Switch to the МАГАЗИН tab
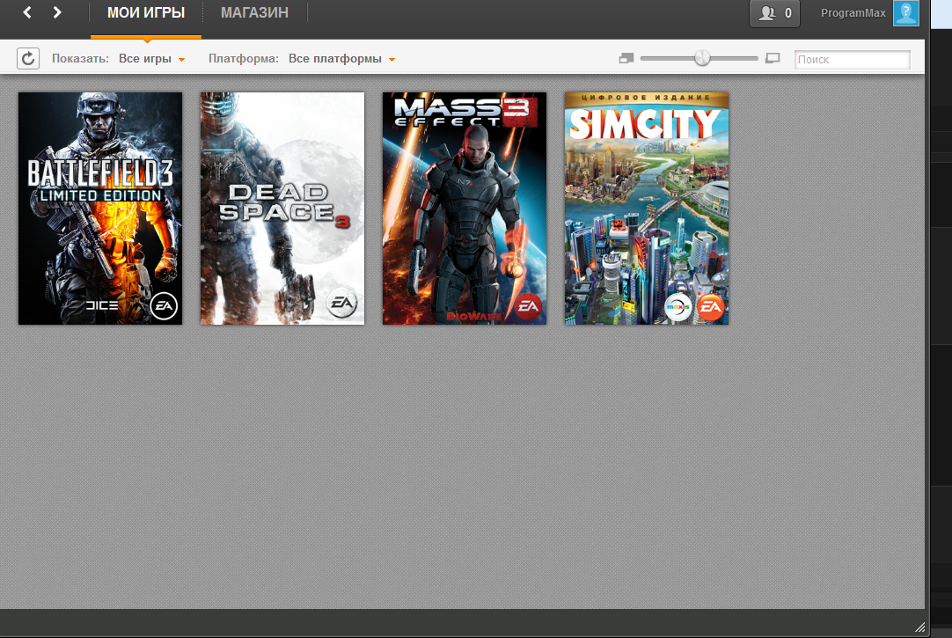The width and height of the screenshot is (952, 638). pyautogui.click(x=254, y=12)
